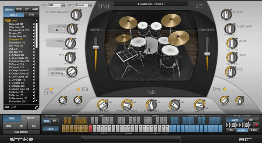Viewport: 262px width, 143px height.
Task: Open the Grid dropdown
Action: [57, 6]
